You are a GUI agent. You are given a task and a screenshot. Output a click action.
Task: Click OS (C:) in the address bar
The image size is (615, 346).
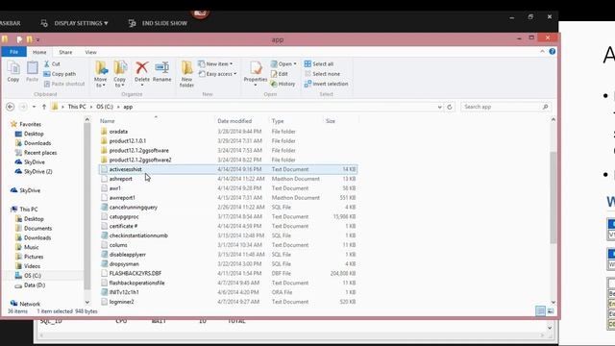[105, 107]
